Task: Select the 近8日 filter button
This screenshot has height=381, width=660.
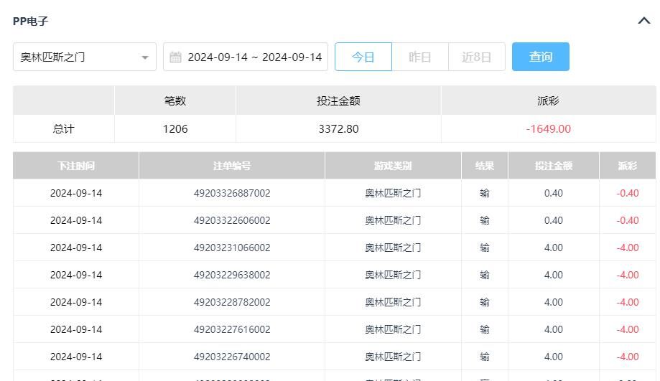Action: pos(476,57)
